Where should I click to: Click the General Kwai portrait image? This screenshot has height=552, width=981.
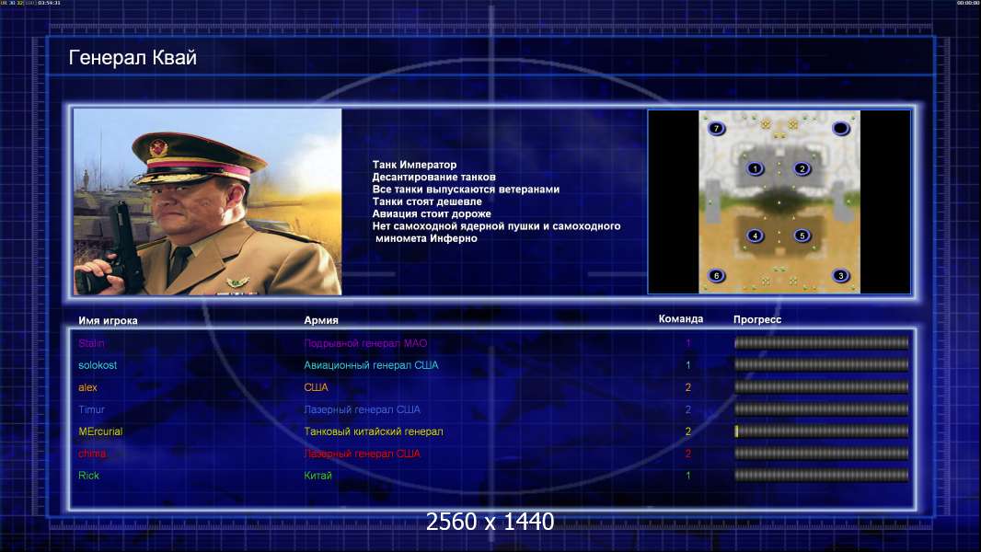click(x=208, y=201)
